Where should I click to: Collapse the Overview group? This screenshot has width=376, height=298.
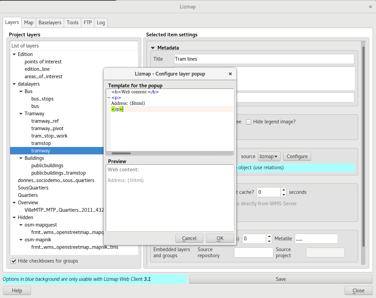click(14, 203)
